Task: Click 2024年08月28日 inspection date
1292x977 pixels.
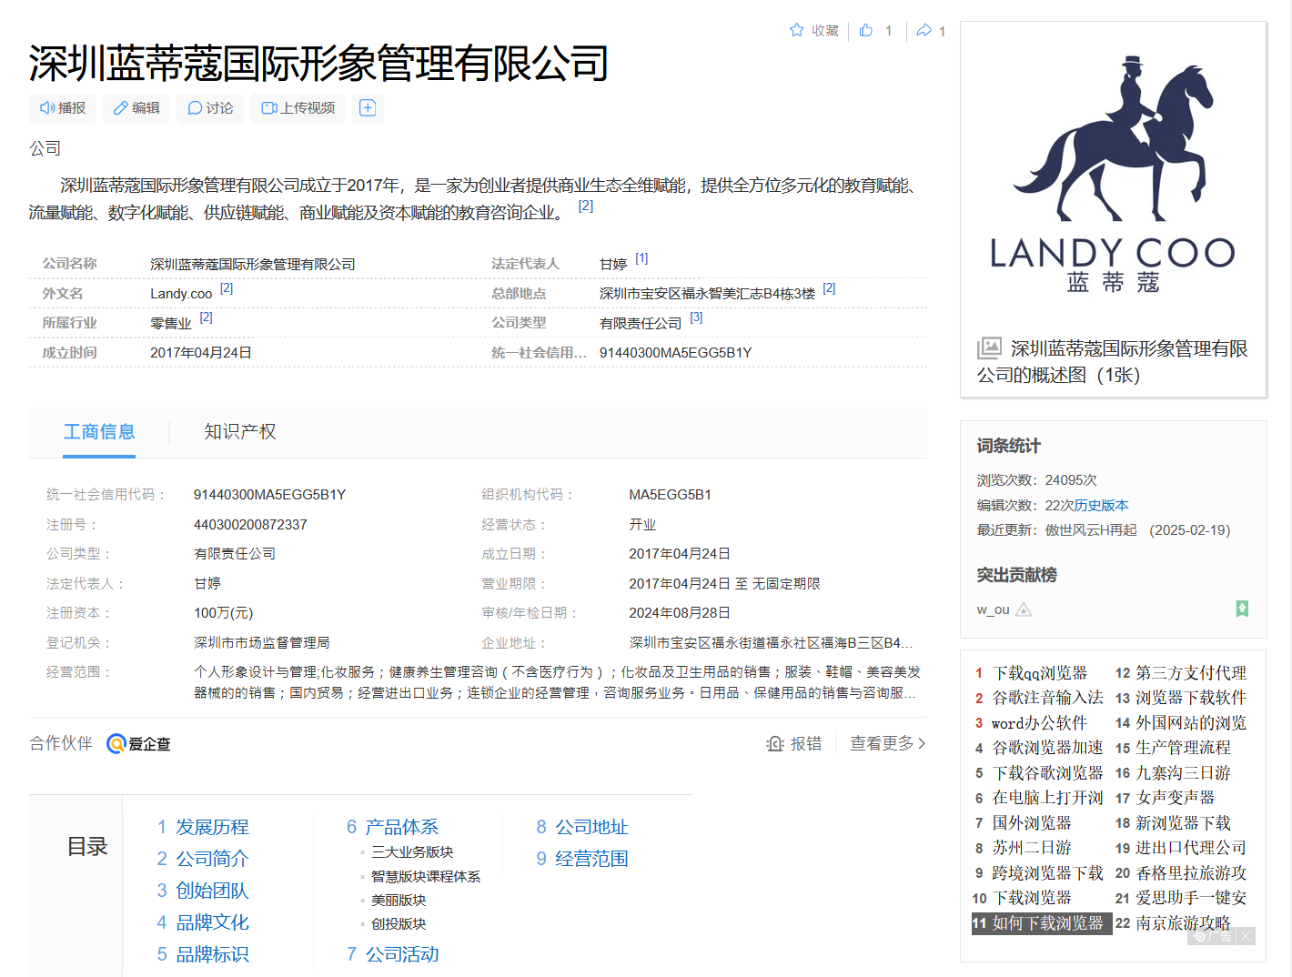Action: click(x=680, y=613)
